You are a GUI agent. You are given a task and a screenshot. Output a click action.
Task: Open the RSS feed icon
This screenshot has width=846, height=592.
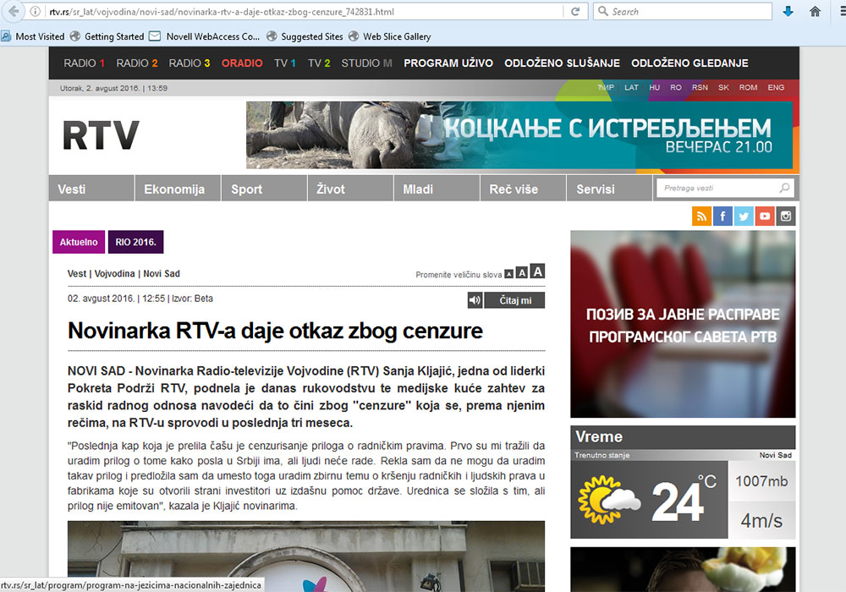pos(702,217)
